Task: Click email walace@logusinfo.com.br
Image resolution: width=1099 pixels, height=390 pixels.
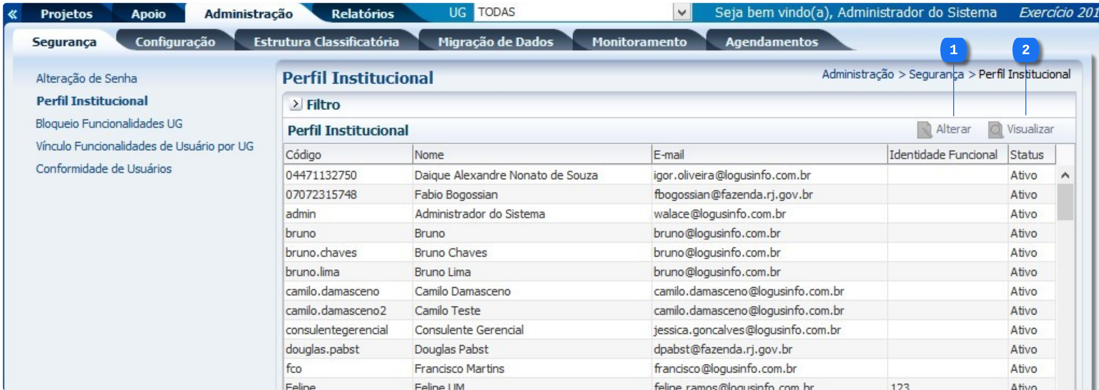Action: click(x=720, y=214)
